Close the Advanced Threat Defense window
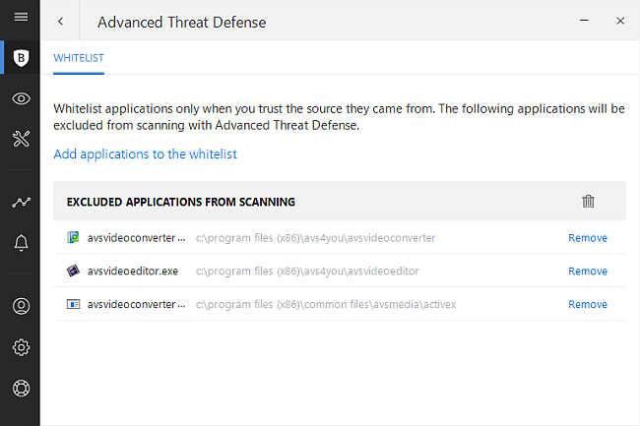 tap(620, 21)
